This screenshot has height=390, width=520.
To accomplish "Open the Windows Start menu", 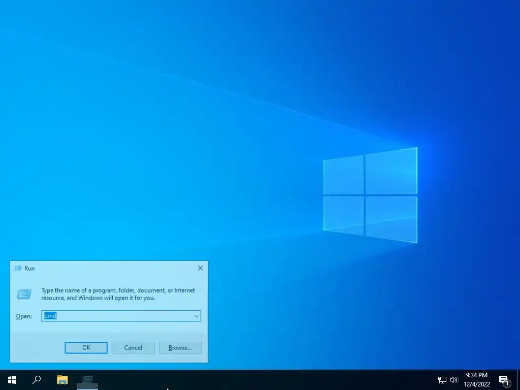I will pyautogui.click(x=12, y=380).
